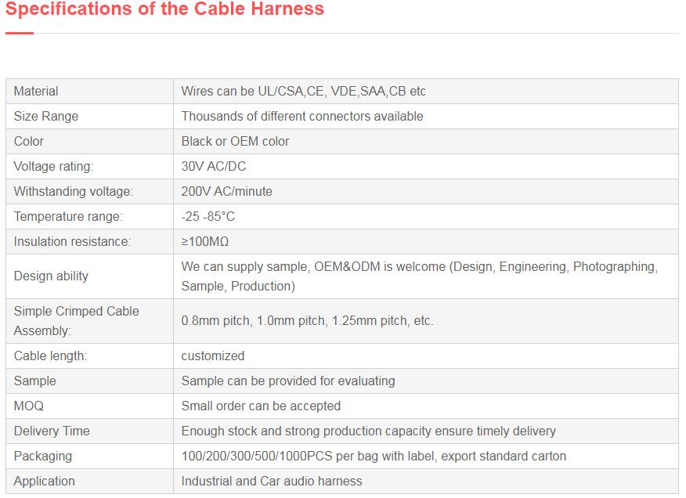Click the customized cable length value
The height and width of the screenshot is (498, 686).
(212, 355)
